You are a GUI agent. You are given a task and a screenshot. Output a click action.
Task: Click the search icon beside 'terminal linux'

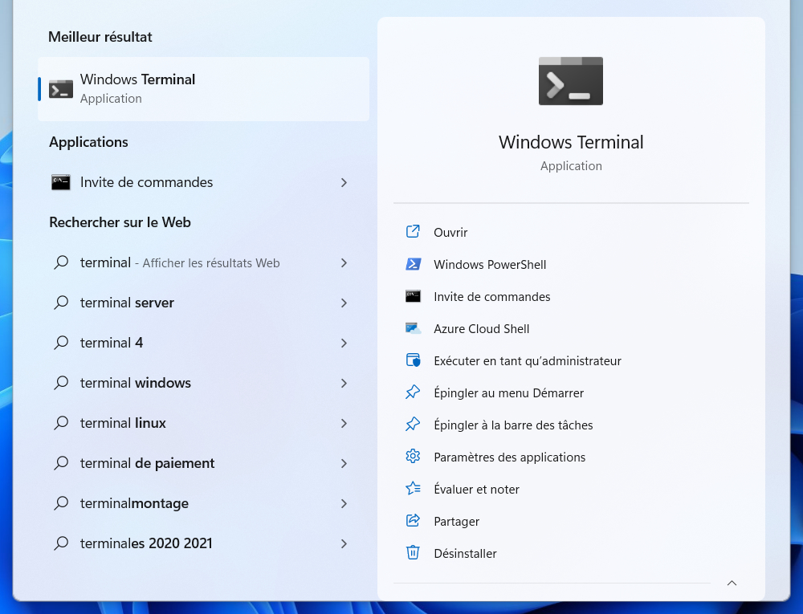click(x=61, y=423)
